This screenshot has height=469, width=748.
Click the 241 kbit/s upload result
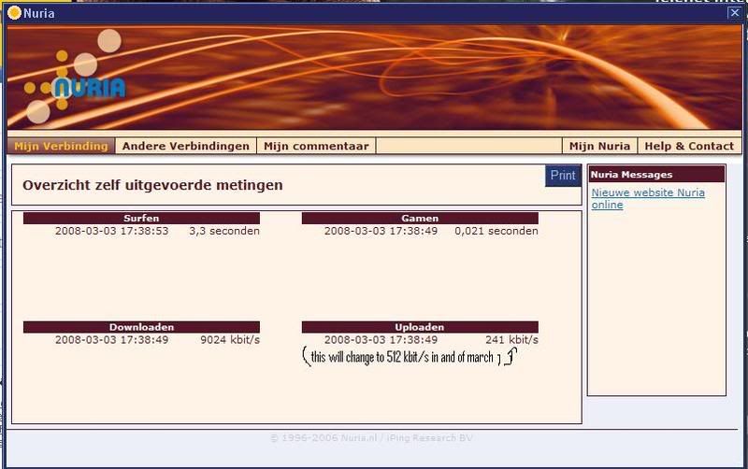point(511,340)
